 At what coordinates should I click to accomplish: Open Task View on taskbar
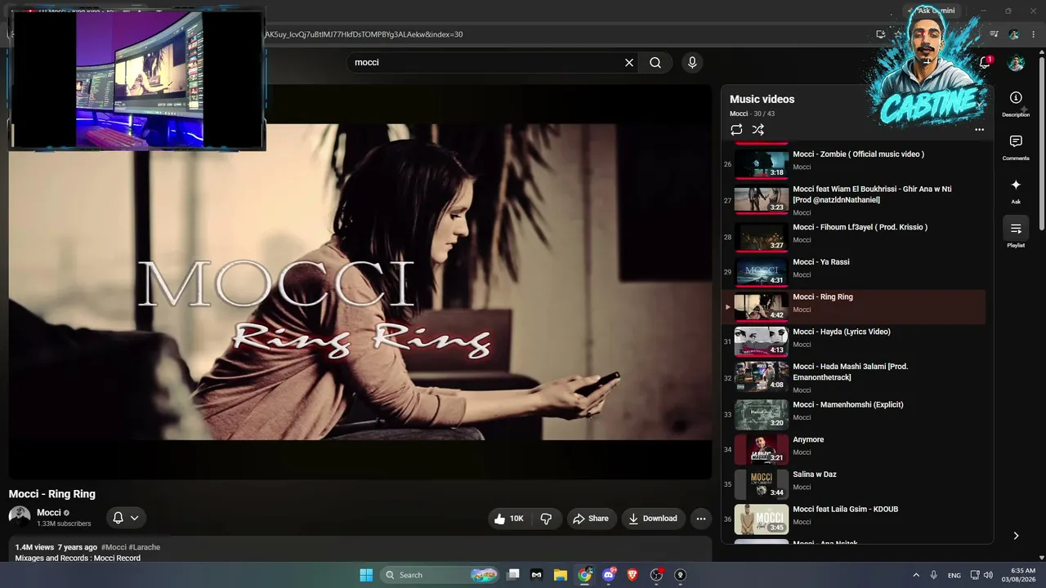pyautogui.click(x=513, y=575)
